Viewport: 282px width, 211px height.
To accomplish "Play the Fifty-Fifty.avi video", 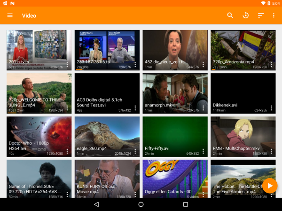I will pos(175,136).
